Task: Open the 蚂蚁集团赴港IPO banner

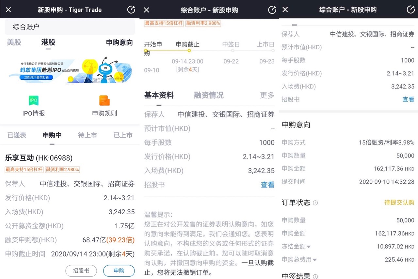Action: 70,71
